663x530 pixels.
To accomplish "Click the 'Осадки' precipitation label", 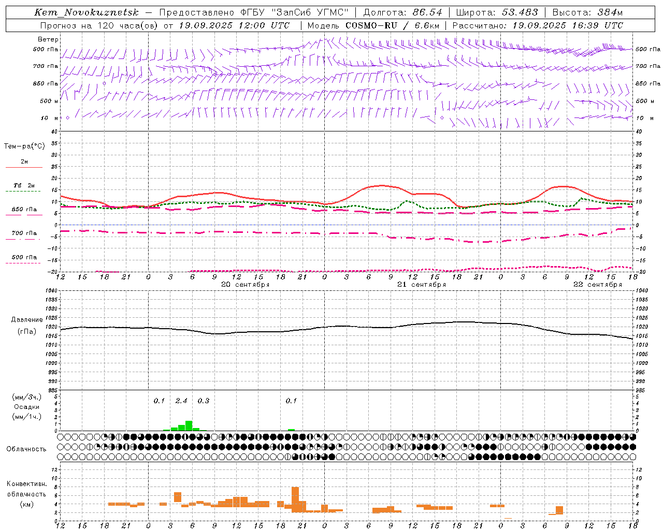I will pyautogui.click(x=27, y=407).
